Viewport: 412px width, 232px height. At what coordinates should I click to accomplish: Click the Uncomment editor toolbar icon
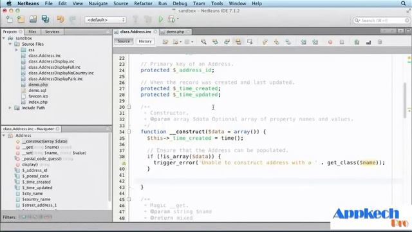[368, 42]
